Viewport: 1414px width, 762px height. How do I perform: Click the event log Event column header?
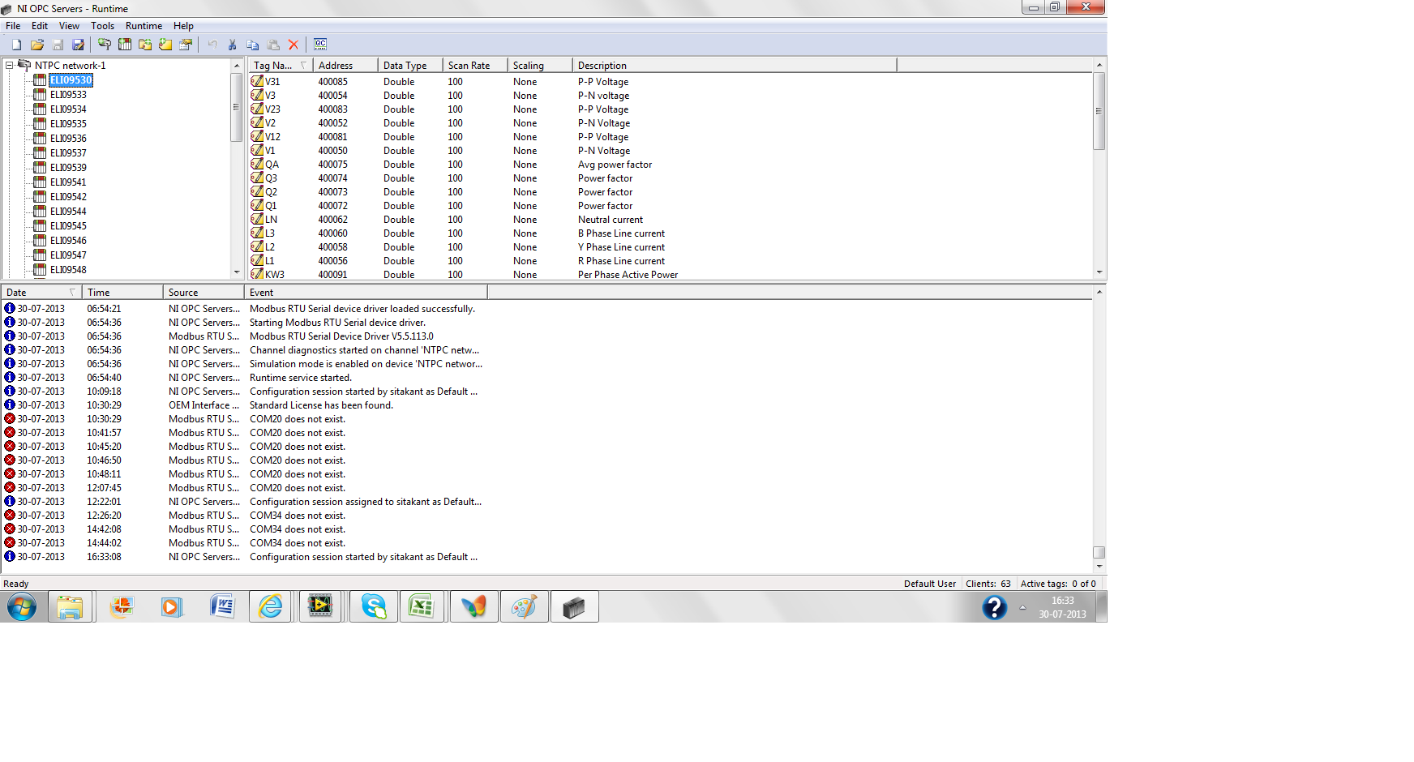click(x=366, y=293)
